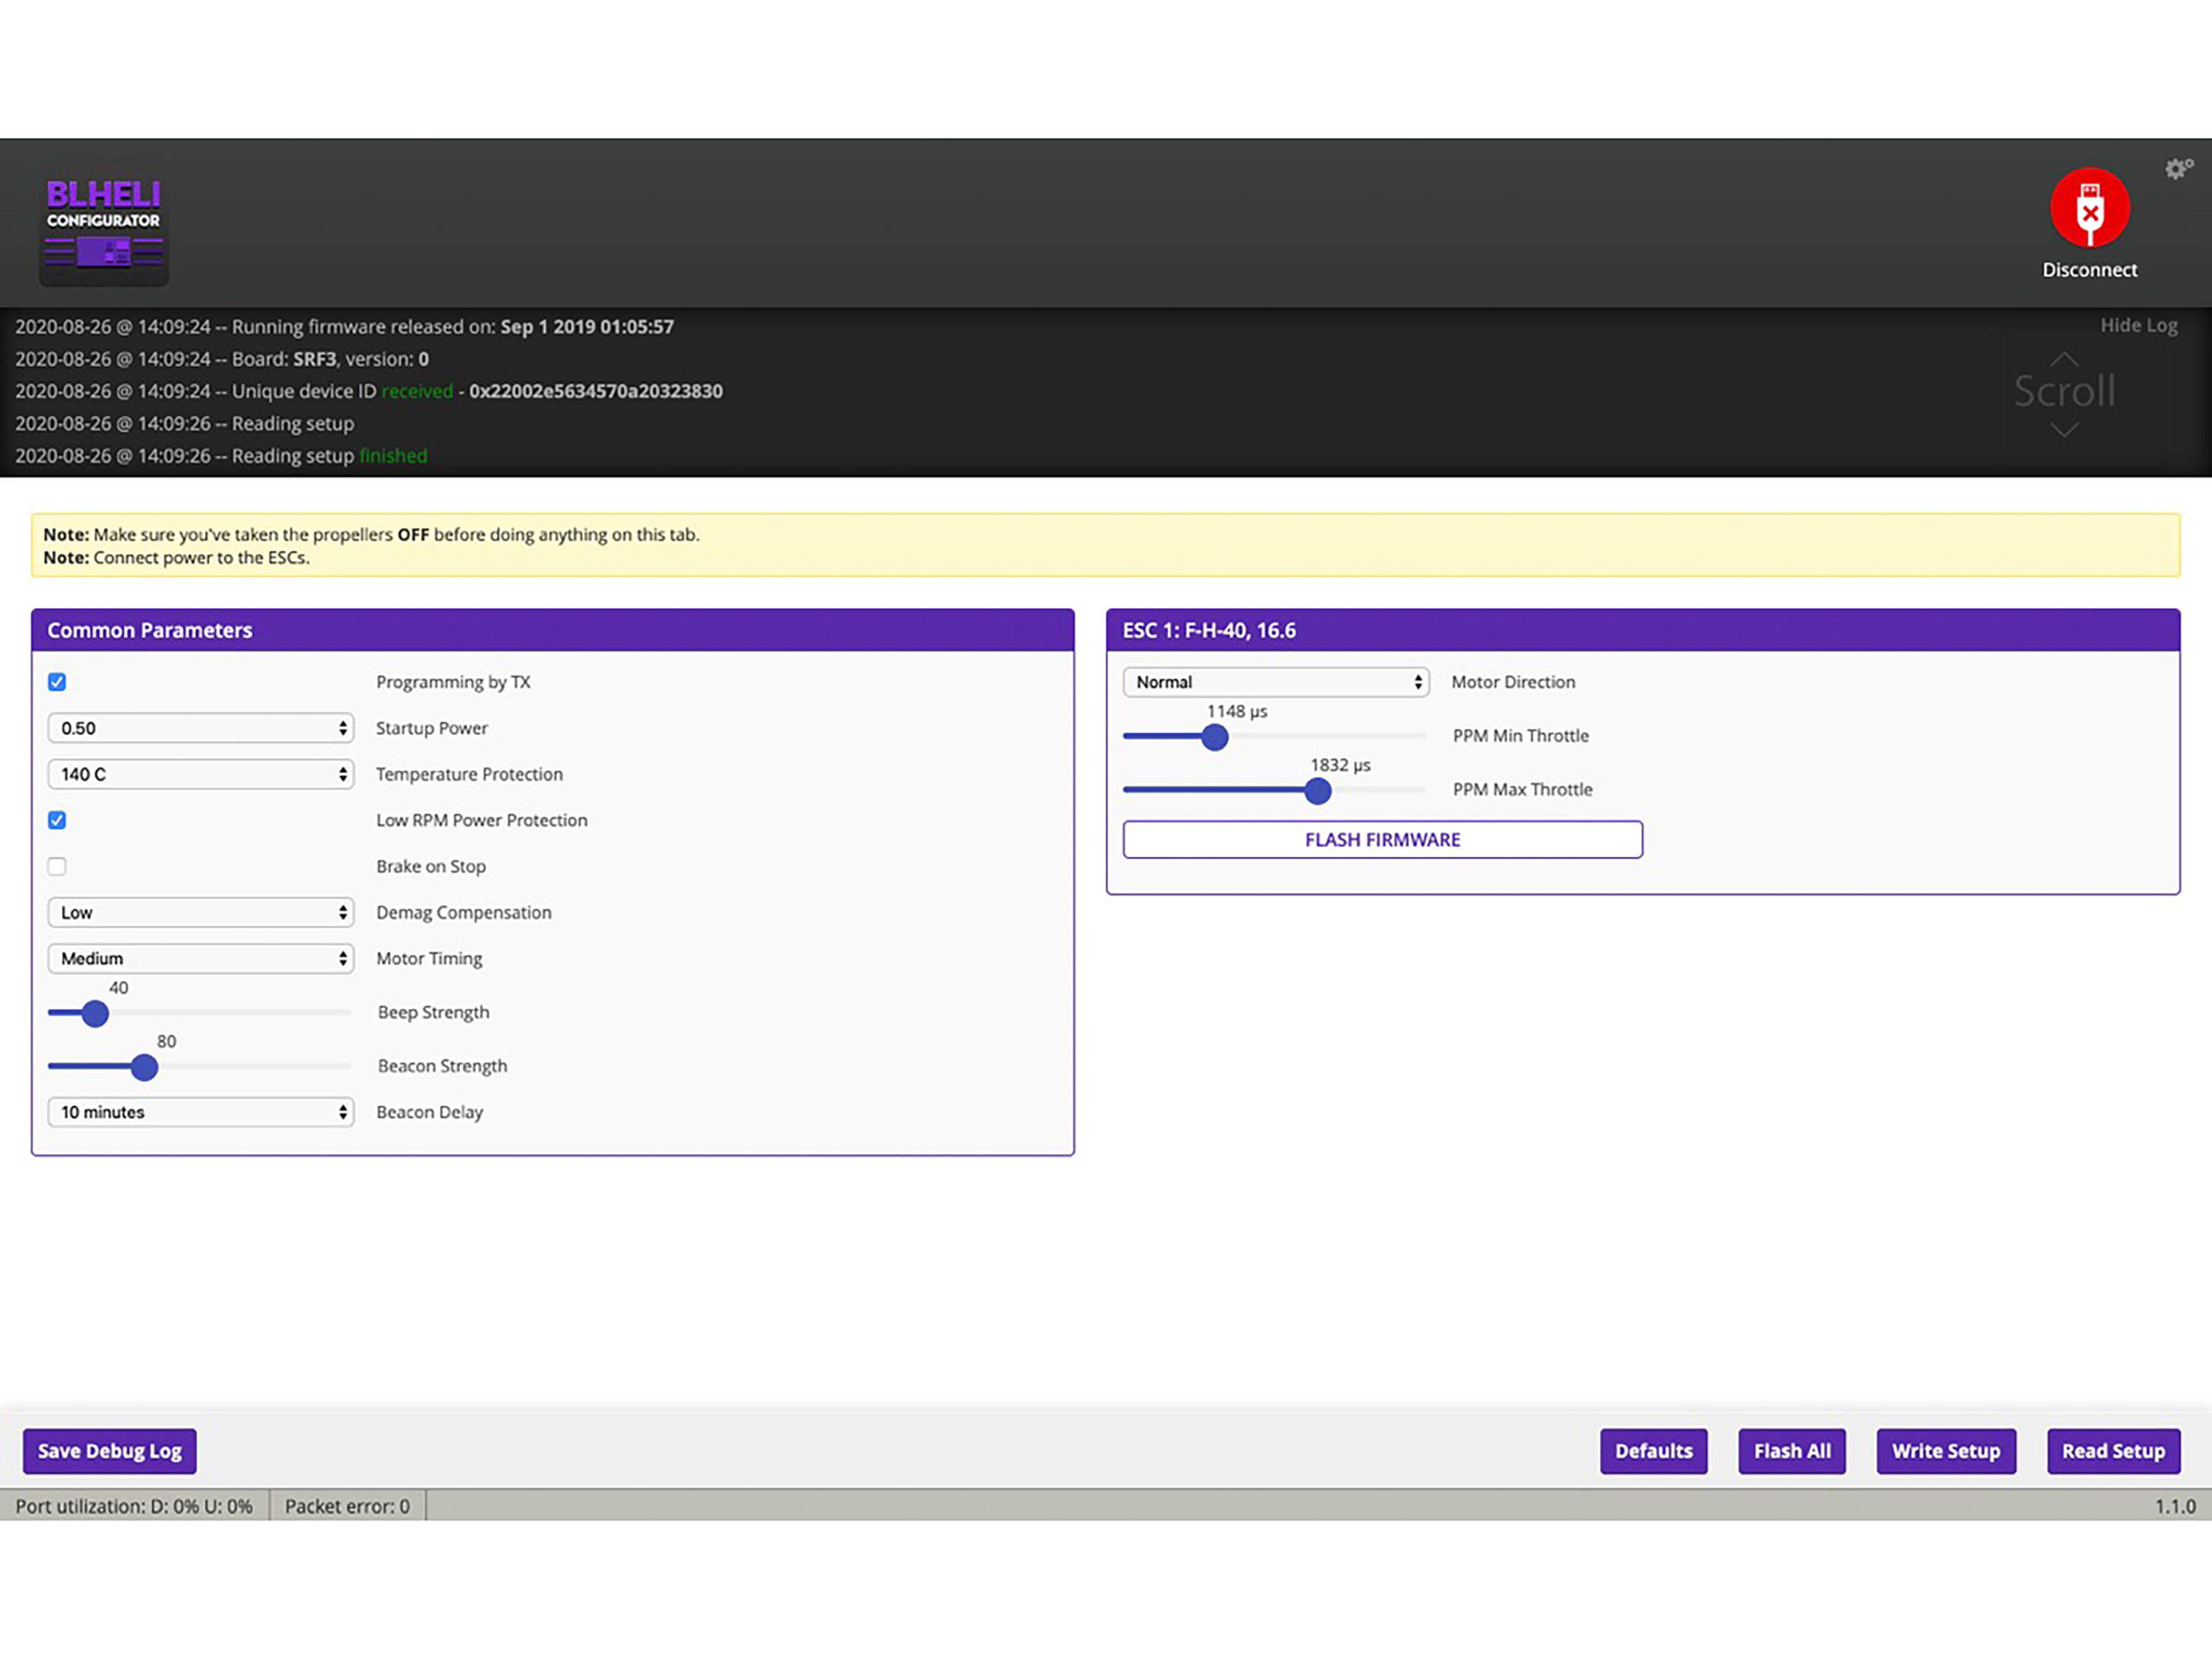Image resolution: width=2212 pixels, height=1659 pixels.
Task: Disable Low RPM Power Protection checkbox
Action: [x=57, y=820]
